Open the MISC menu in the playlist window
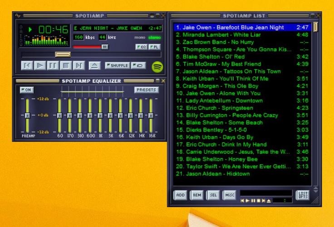This screenshot has width=334, height=227. coord(230,195)
